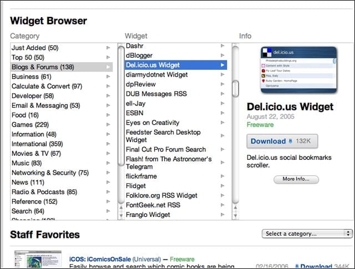
Task: Select the Dashr widget
Action: tap(176, 45)
